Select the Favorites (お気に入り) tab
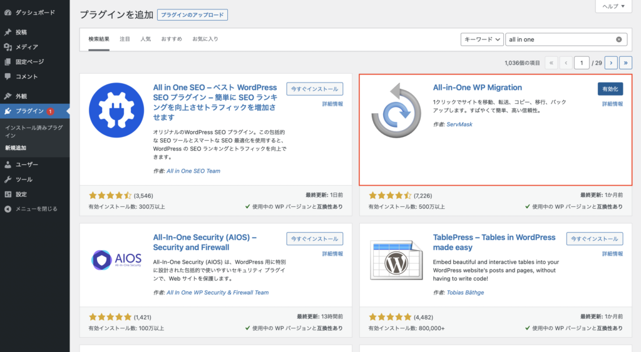Viewport: 641px width, 352px height. 205,39
